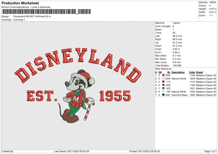Image resolution: width=218 pixels, height=154 pixels.
Task: Click 'Madeira Classic 40' in stop row 5
Action: [x=206, y=88]
